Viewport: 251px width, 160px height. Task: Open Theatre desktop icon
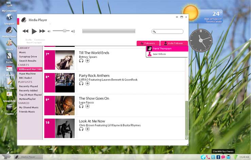(x=9, y=107)
